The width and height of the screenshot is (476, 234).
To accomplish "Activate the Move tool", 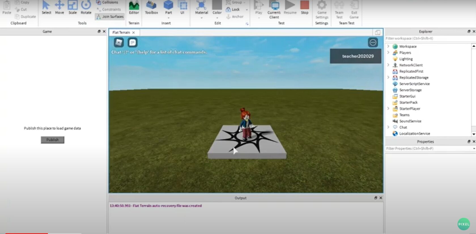I will [59, 8].
